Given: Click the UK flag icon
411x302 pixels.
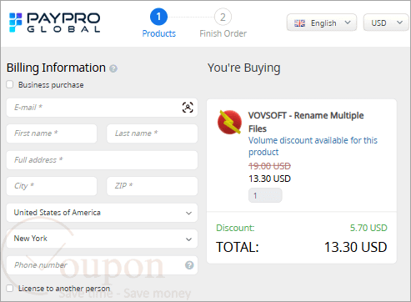Looking at the screenshot, I should [x=299, y=23].
